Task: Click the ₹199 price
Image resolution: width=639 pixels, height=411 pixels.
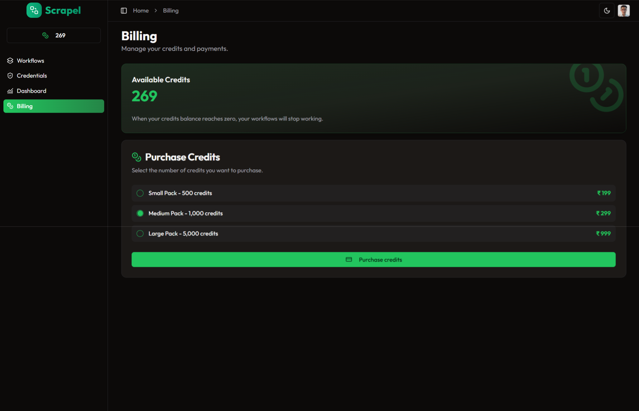Action: click(604, 193)
